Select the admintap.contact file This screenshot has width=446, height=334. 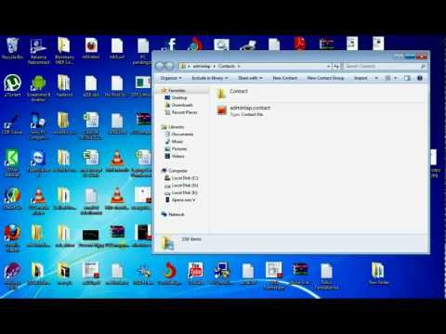tap(243, 110)
